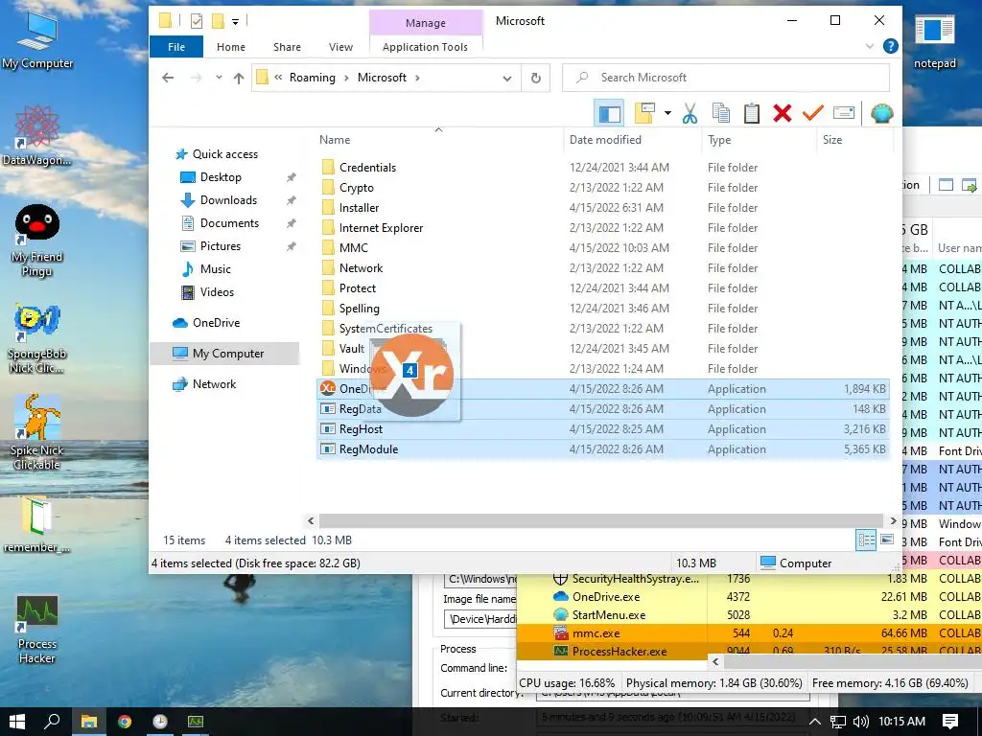Switch to the Share ribbon tab
This screenshot has height=736, width=982.
287,47
